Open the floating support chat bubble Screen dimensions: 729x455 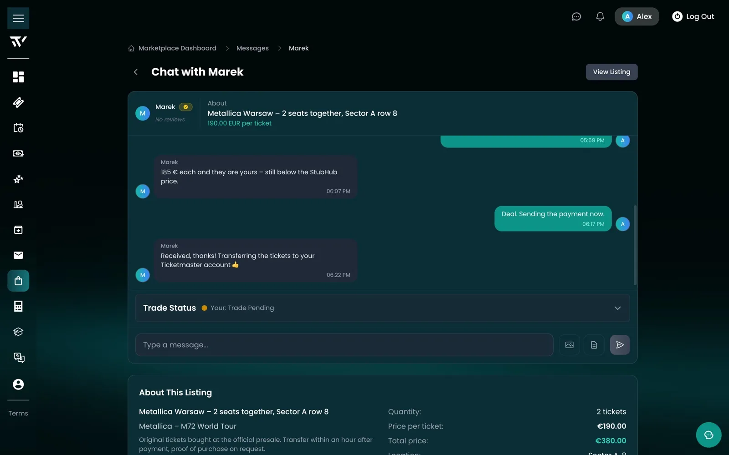click(708, 435)
